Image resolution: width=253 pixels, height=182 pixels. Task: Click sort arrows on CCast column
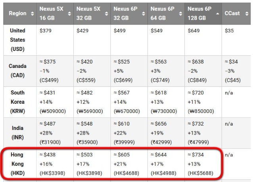pyautogui.click(x=247, y=14)
